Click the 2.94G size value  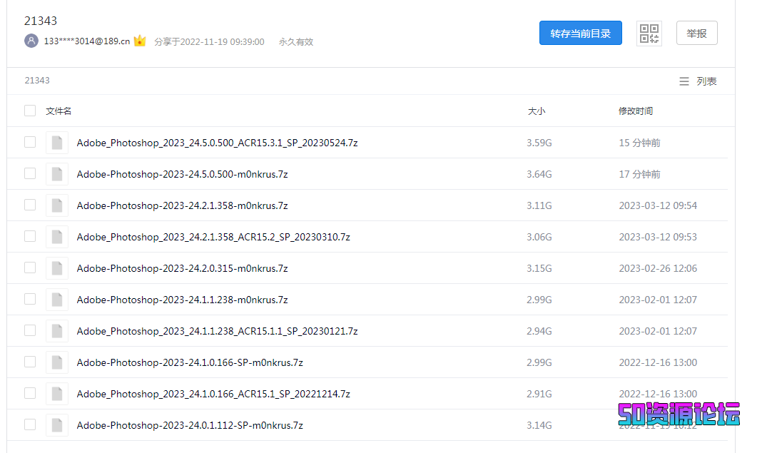tap(539, 332)
